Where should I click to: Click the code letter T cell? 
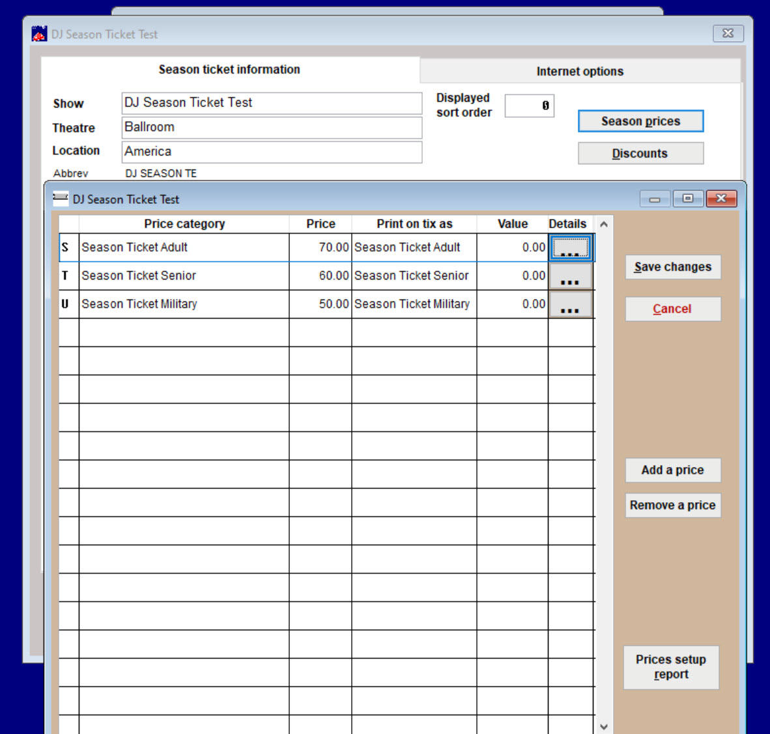69,276
